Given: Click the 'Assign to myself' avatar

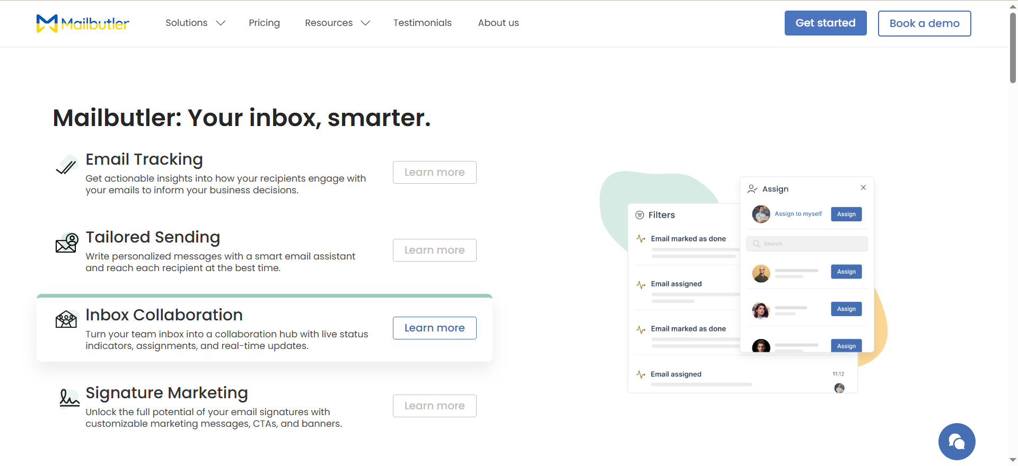Looking at the screenshot, I should (x=761, y=214).
